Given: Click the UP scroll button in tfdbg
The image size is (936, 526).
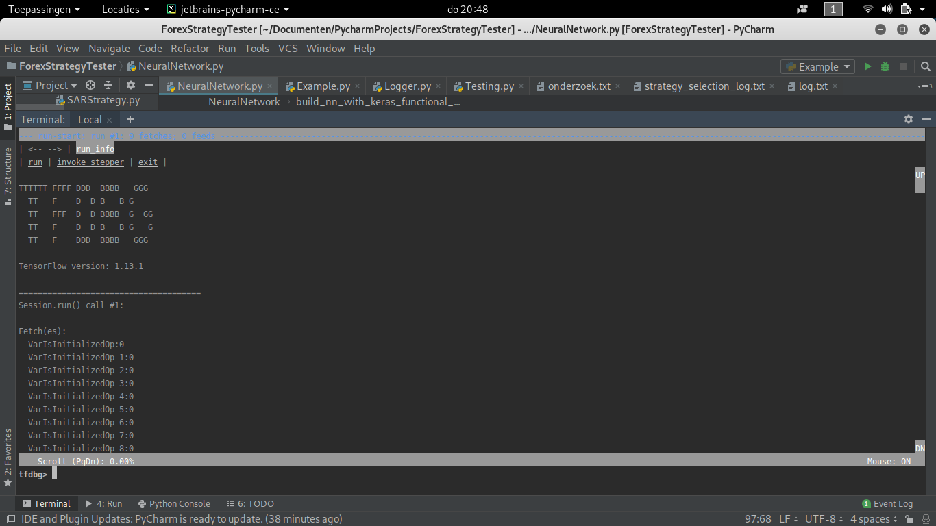Looking at the screenshot, I should pos(920,175).
